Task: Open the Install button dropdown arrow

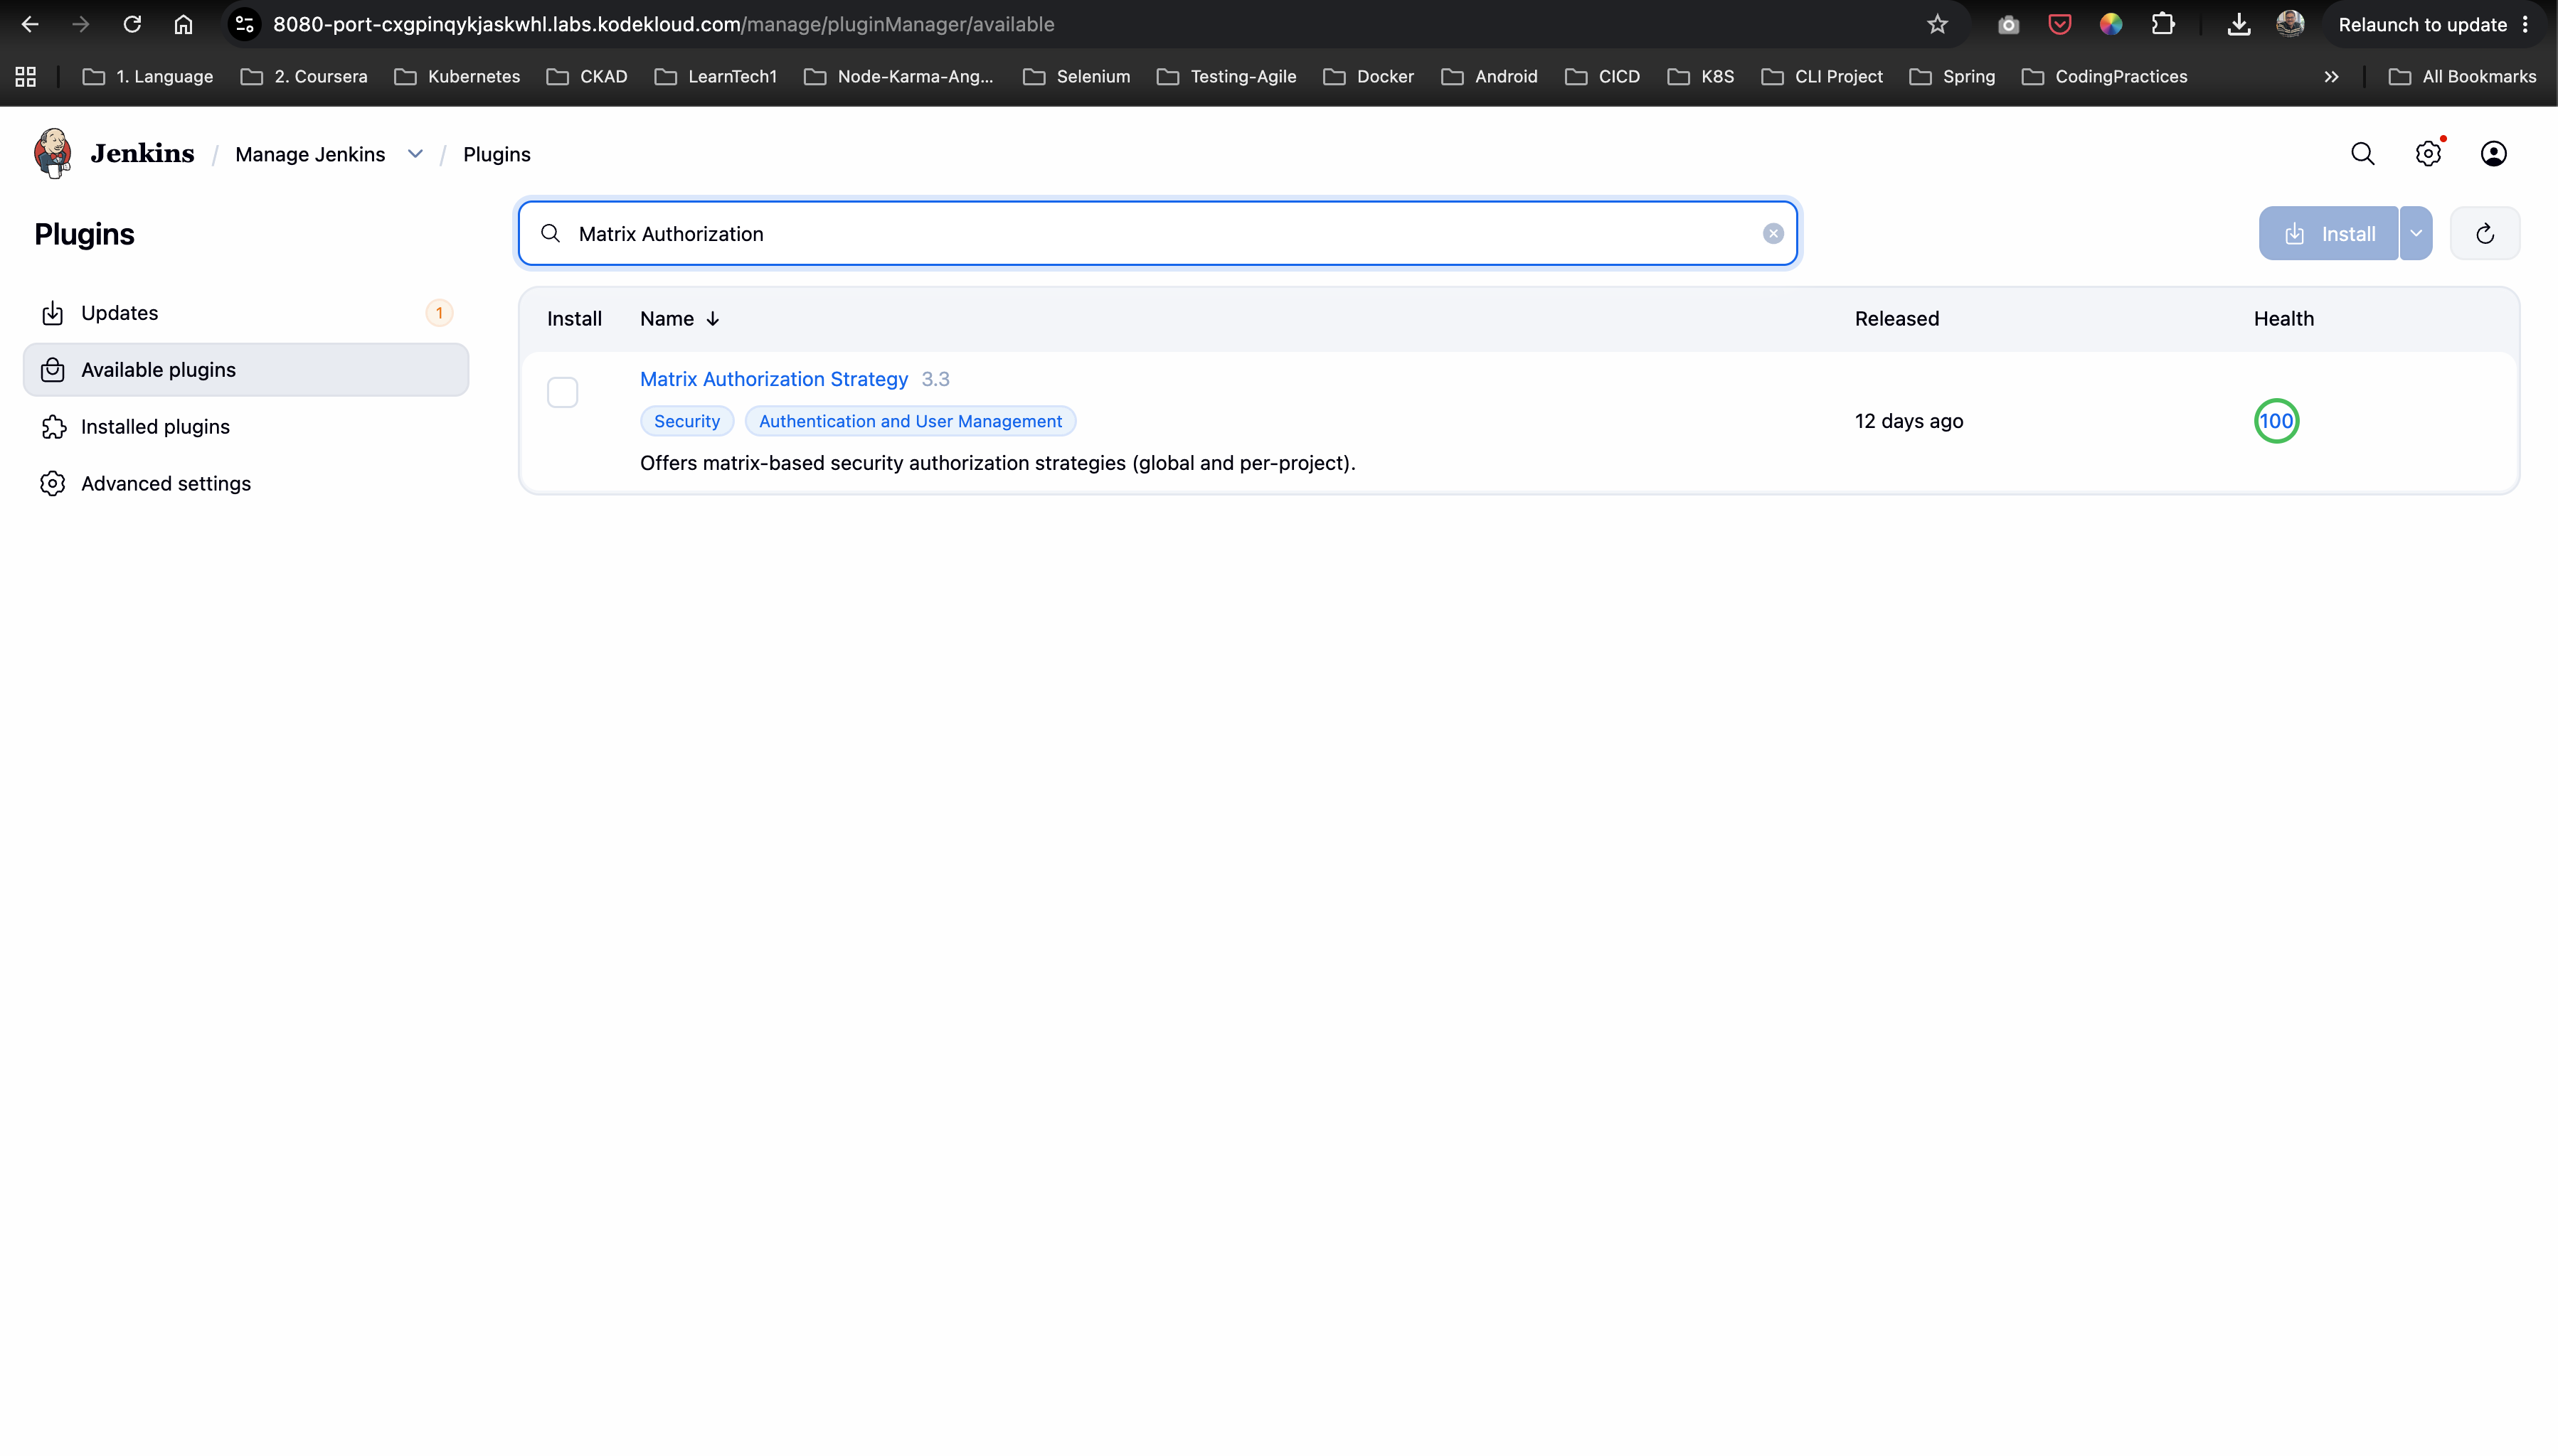Action: 2416,234
